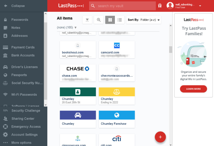Click the gift icon in header
The width and height of the screenshot is (214, 146).
click(160, 6)
